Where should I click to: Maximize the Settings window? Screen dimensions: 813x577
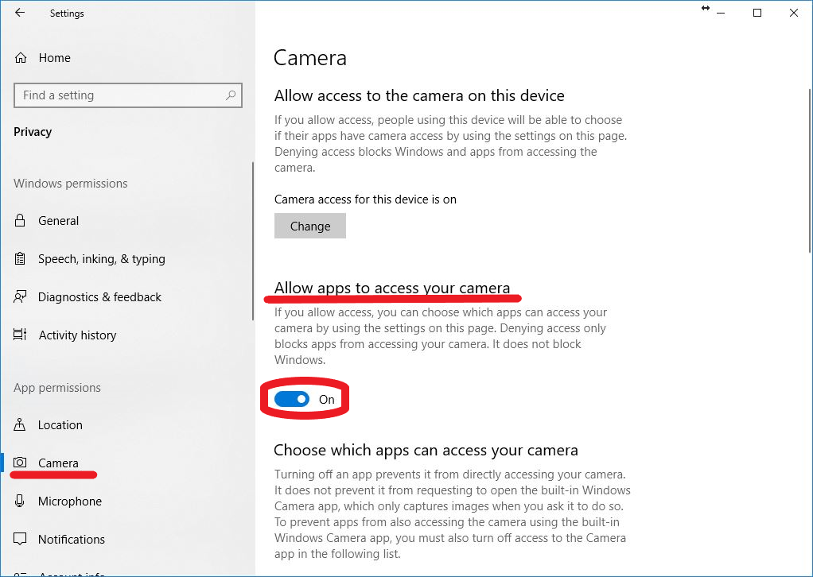pos(757,13)
